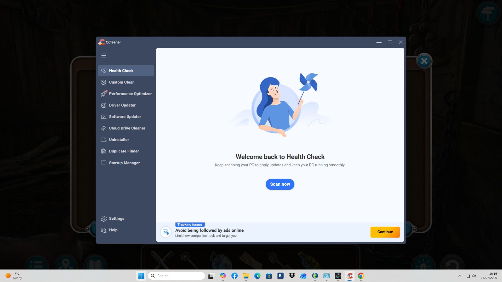Go to Driver Updater

point(126,105)
